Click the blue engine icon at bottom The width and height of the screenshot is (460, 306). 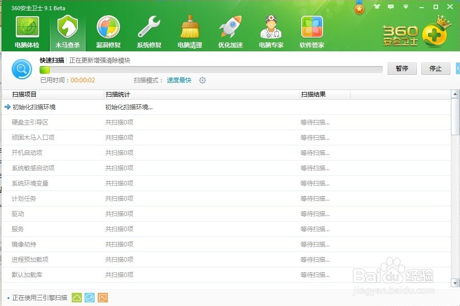[90, 298]
